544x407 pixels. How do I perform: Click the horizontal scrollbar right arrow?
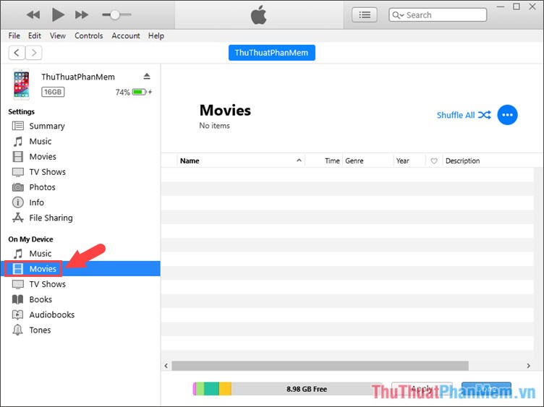coord(528,366)
